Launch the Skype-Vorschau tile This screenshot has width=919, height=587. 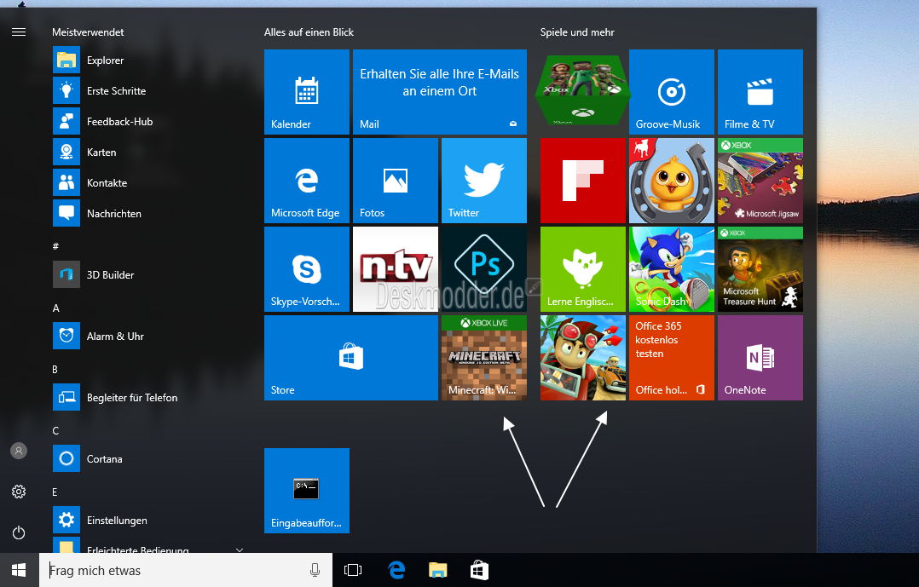[x=307, y=269]
